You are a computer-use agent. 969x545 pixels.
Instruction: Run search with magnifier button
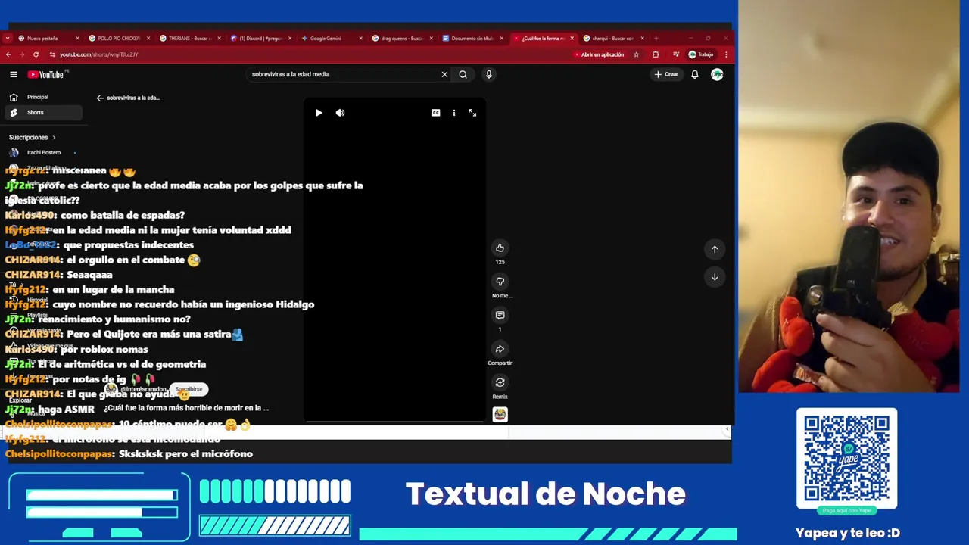coord(463,74)
